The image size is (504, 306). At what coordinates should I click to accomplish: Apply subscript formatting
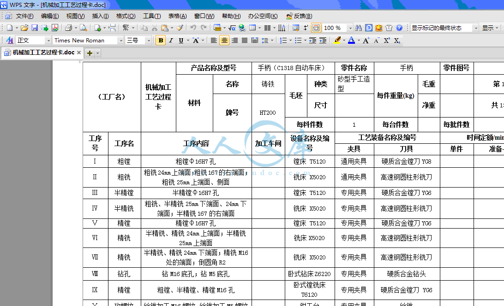(397, 41)
